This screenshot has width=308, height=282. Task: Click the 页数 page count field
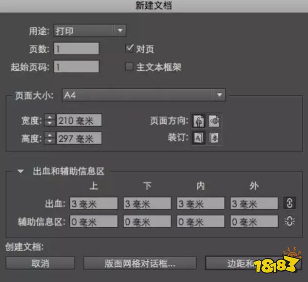[x=76, y=49]
